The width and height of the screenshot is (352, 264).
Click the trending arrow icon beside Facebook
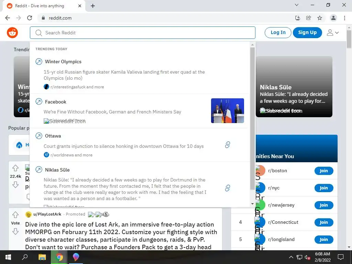click(x=39, y=102)
